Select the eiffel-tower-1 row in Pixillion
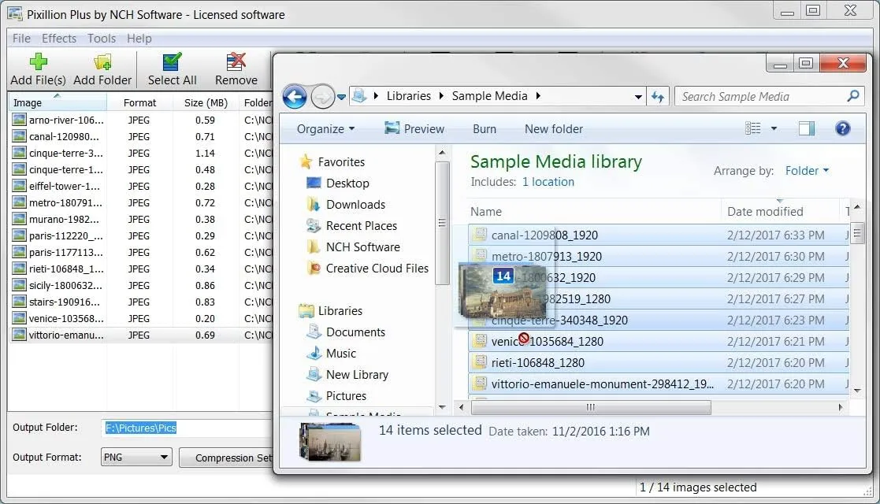Screen dimensions: 880x504 point(142,187)
